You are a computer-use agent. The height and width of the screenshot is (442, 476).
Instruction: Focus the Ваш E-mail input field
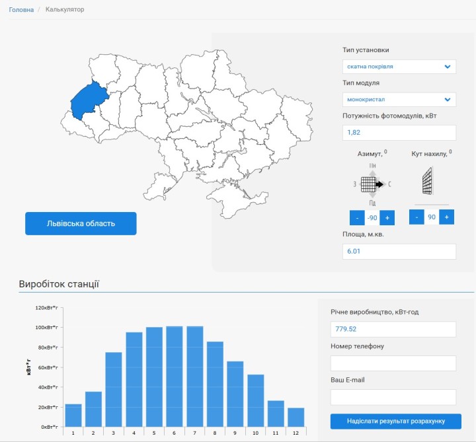pos(393,397)
